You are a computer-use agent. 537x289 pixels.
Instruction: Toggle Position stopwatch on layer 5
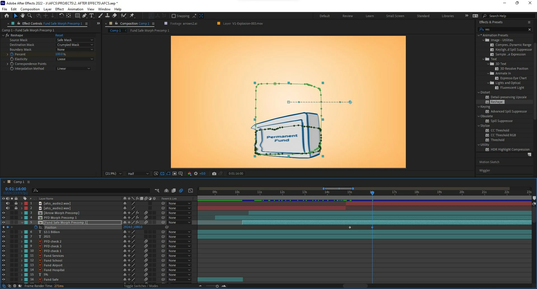point(36,227)
